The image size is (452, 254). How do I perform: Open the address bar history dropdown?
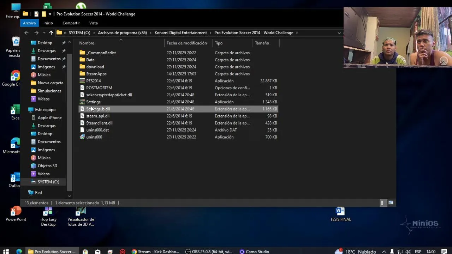click(339, 33)
